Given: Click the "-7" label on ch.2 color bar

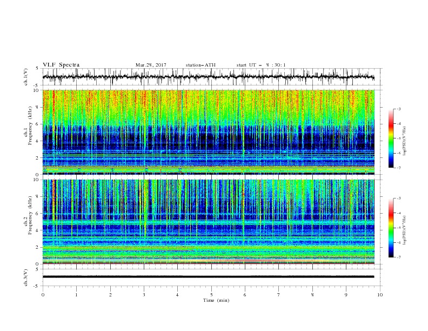Looking at the screenshot, I should 398,257.
